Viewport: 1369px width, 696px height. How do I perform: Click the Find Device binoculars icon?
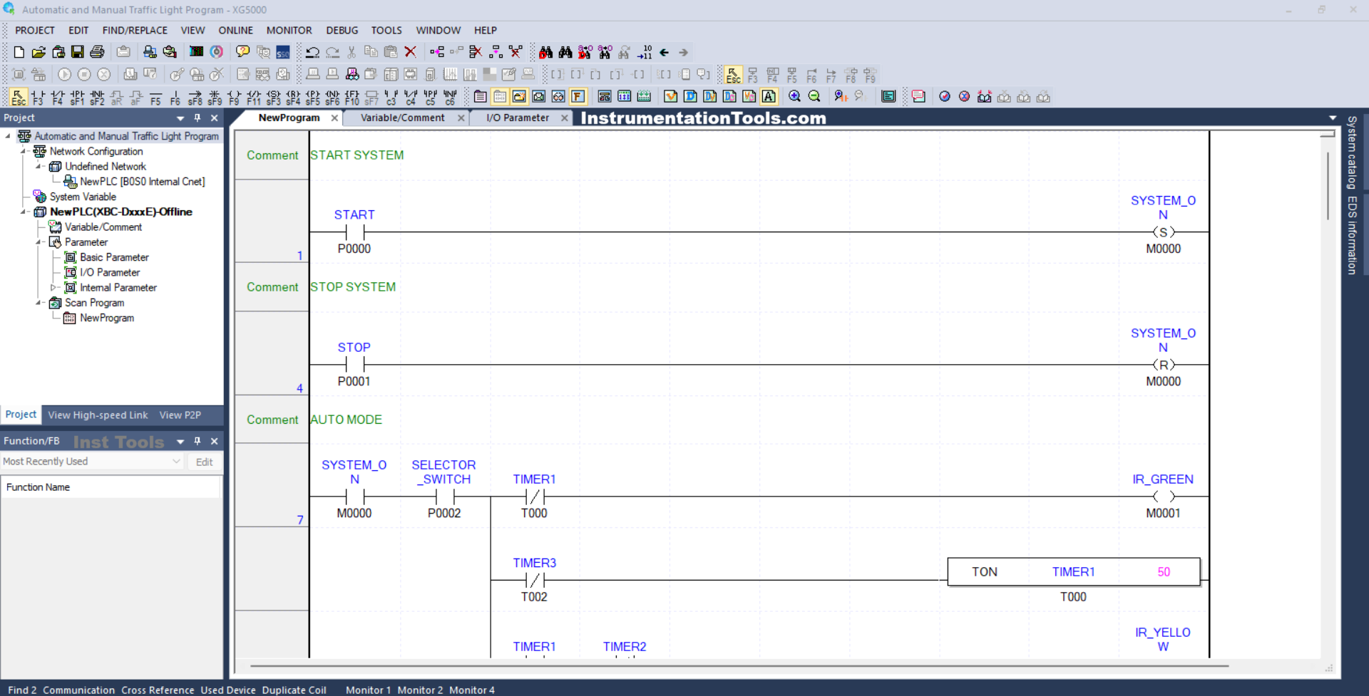pos(546,52)
